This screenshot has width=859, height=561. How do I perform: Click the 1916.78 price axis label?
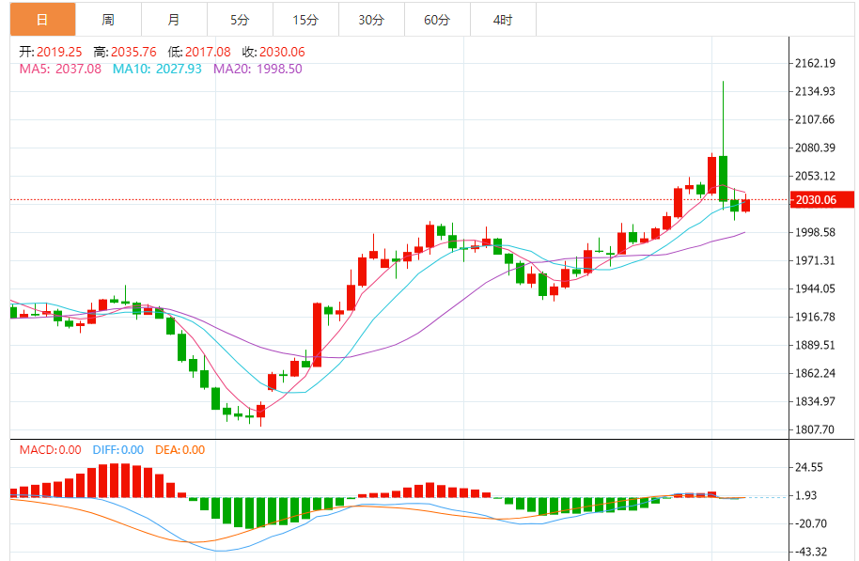pos(815,317)
